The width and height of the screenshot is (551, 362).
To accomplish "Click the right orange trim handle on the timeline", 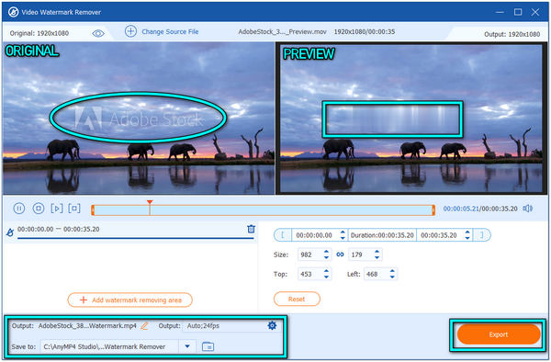I will coord(433,210).
